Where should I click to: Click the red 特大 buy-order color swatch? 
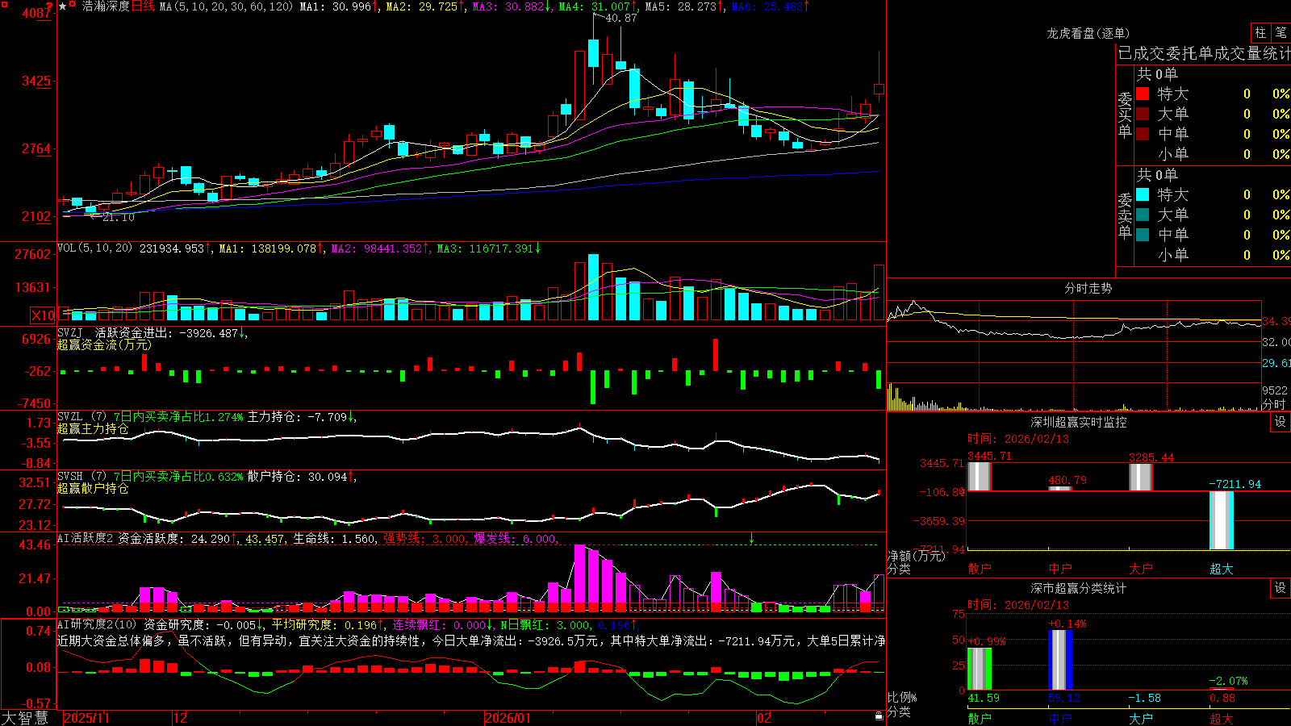(1143, 94)
